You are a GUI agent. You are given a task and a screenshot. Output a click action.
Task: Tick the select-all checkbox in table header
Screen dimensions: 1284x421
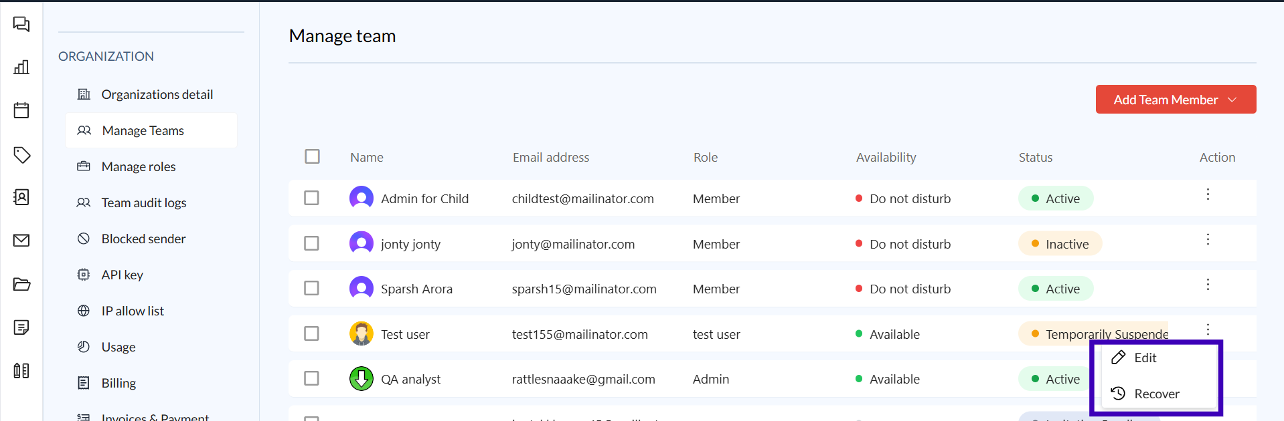(x=312, y=156)
